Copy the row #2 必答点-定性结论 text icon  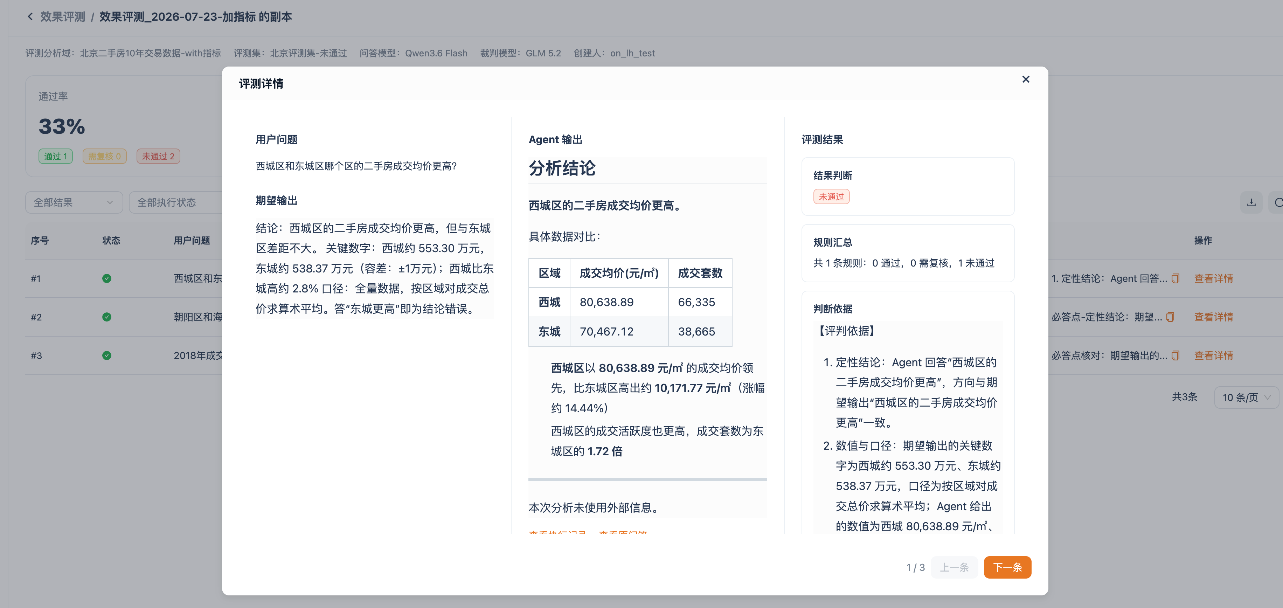tap(1171, 317)
